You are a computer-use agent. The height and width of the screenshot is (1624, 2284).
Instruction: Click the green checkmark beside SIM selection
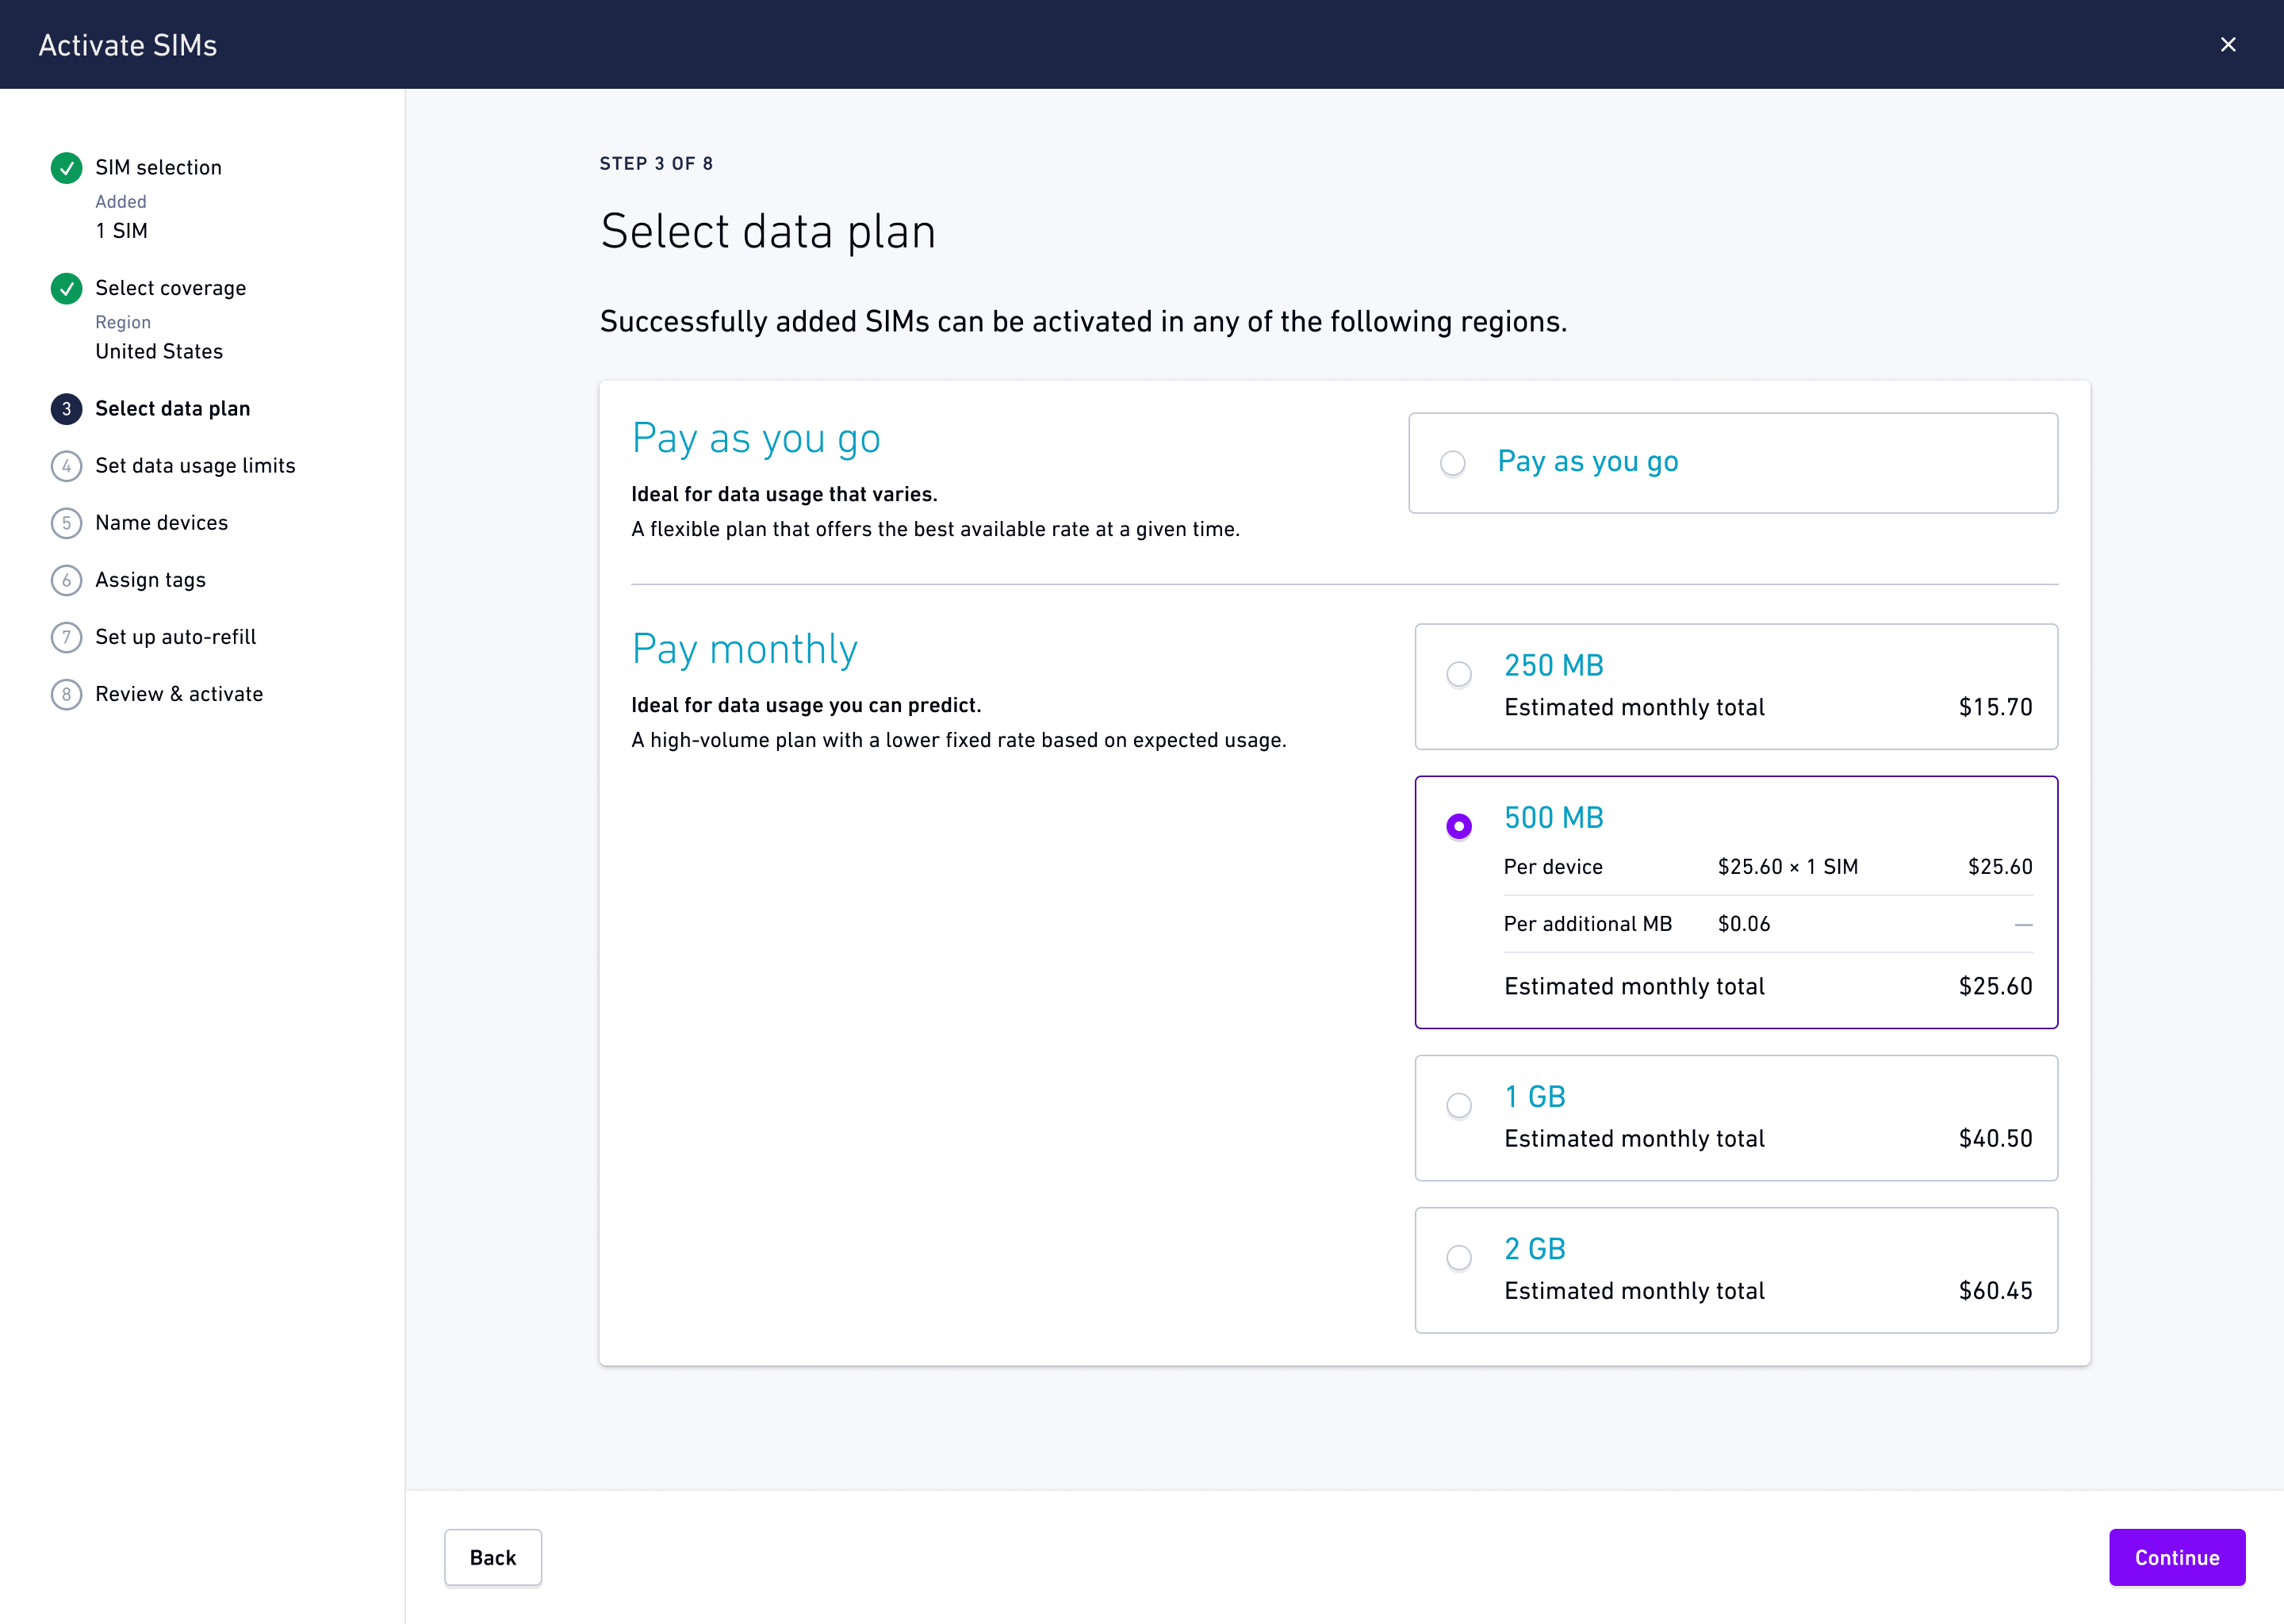66,168
